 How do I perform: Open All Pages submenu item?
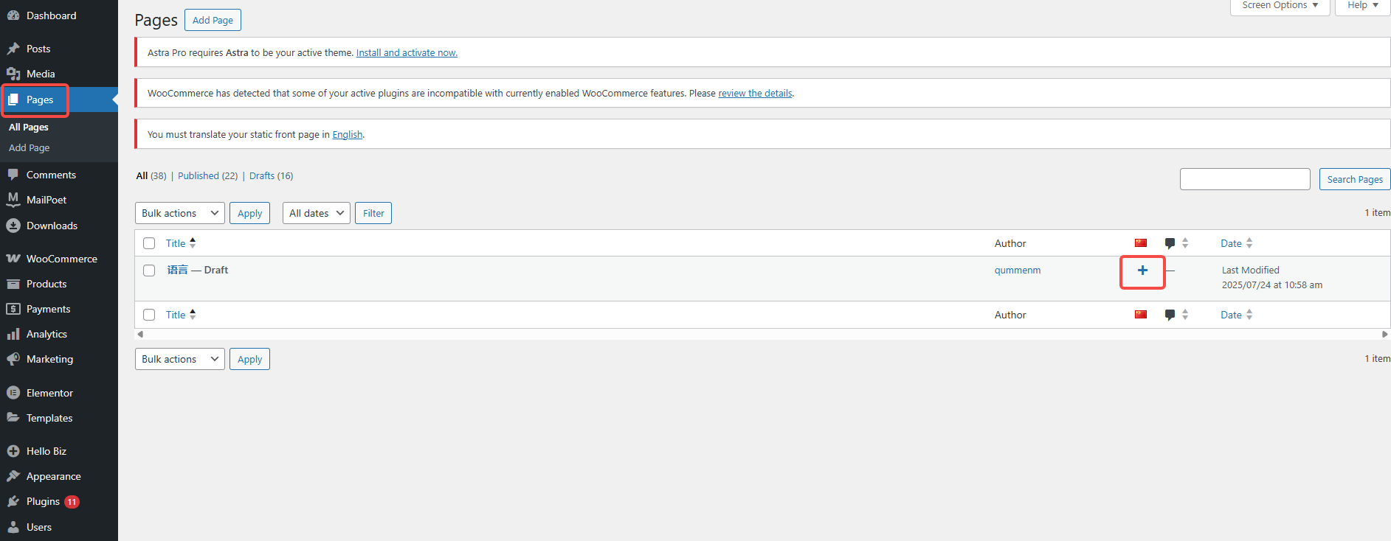(x=29, y=127)
